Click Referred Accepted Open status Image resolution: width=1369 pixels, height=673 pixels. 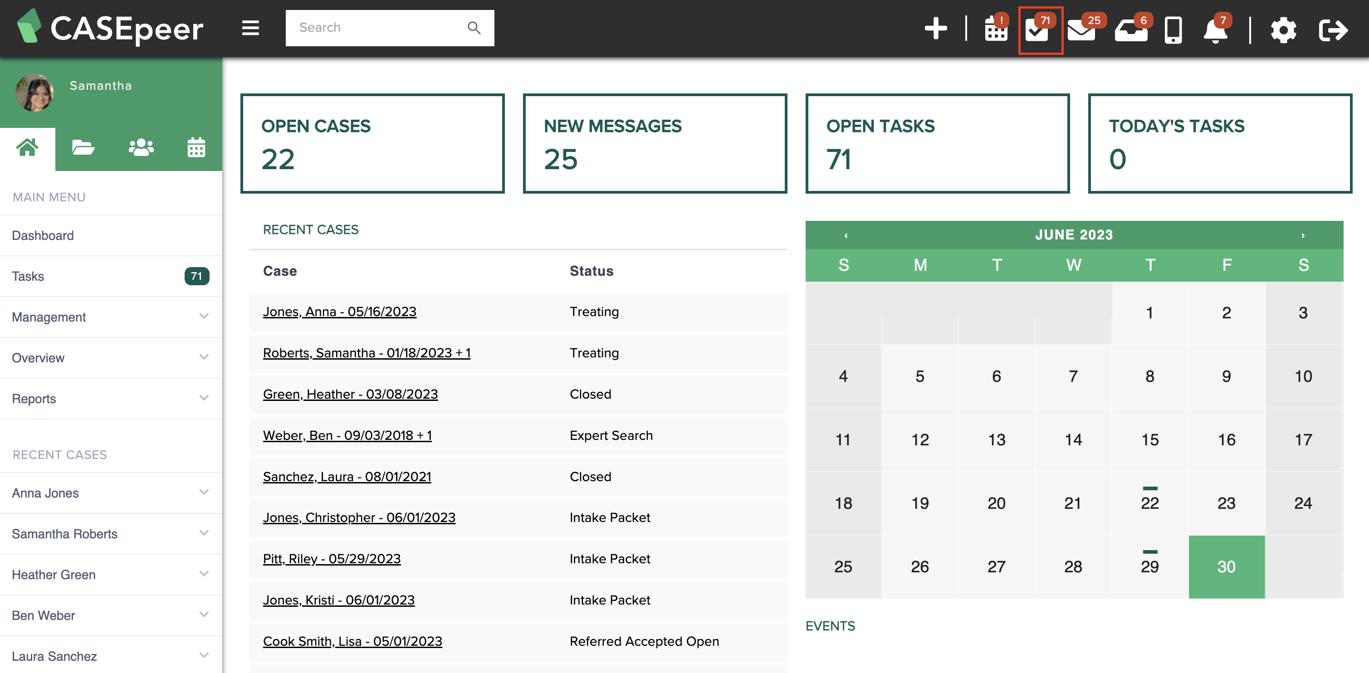tap(644, 642)
